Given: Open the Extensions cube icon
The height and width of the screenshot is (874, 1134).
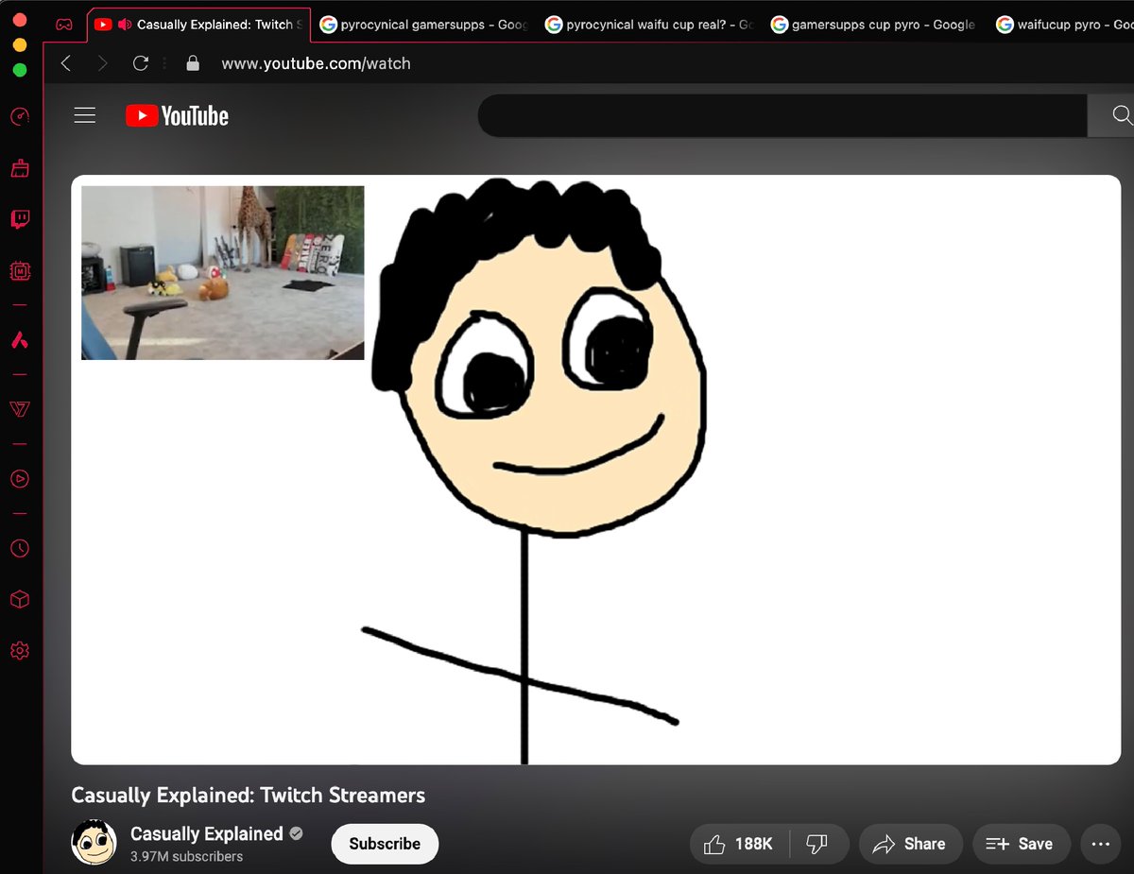Looking at the screenshot, I should pos(20,600).
